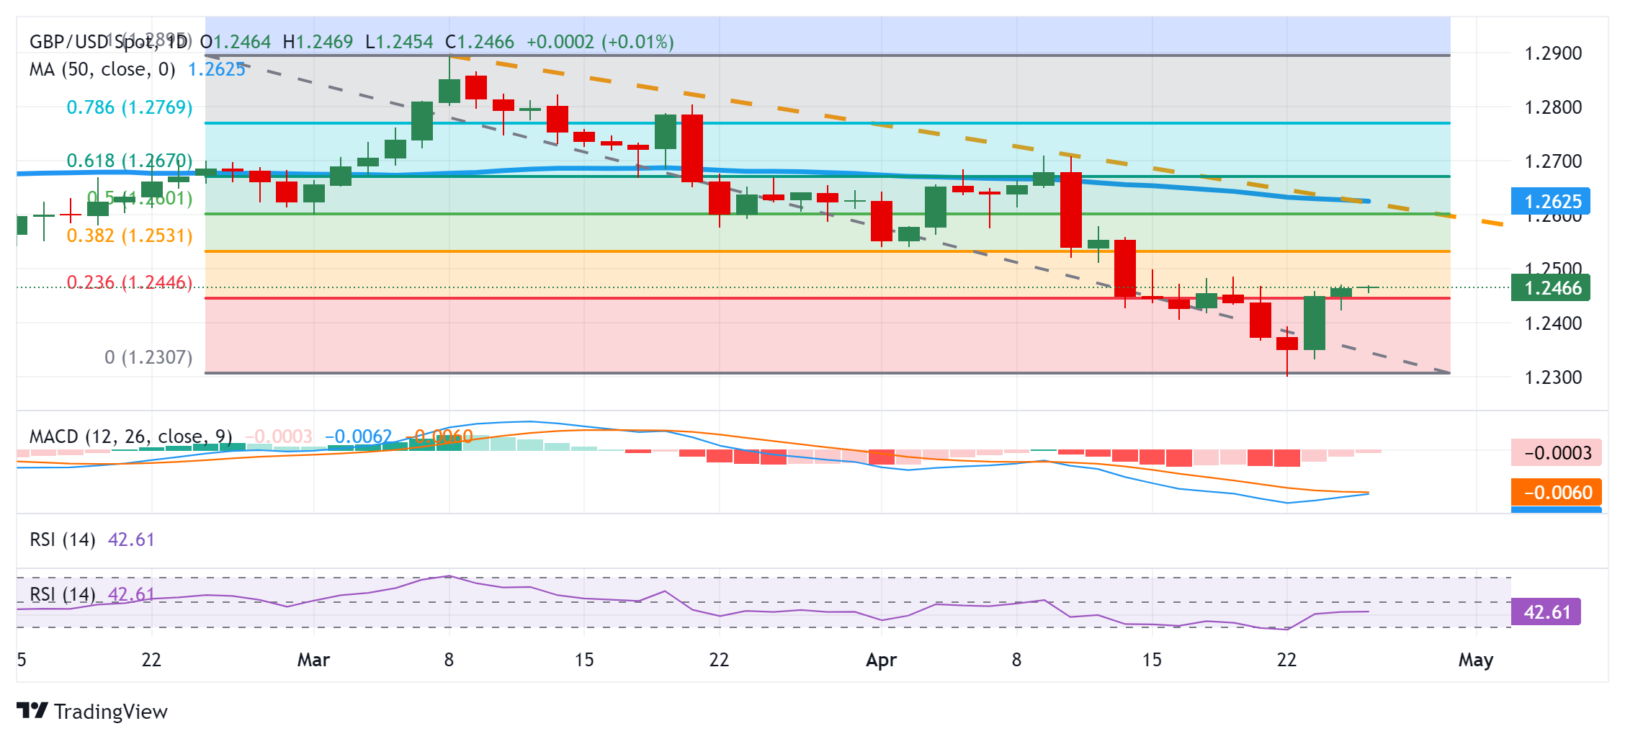Click the Apr date marker on time axis
This screenshot has height=739, width=1625.
[882, 660]
